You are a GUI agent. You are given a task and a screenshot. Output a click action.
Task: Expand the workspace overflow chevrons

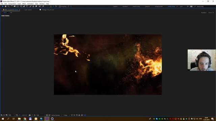pos(188,6)
